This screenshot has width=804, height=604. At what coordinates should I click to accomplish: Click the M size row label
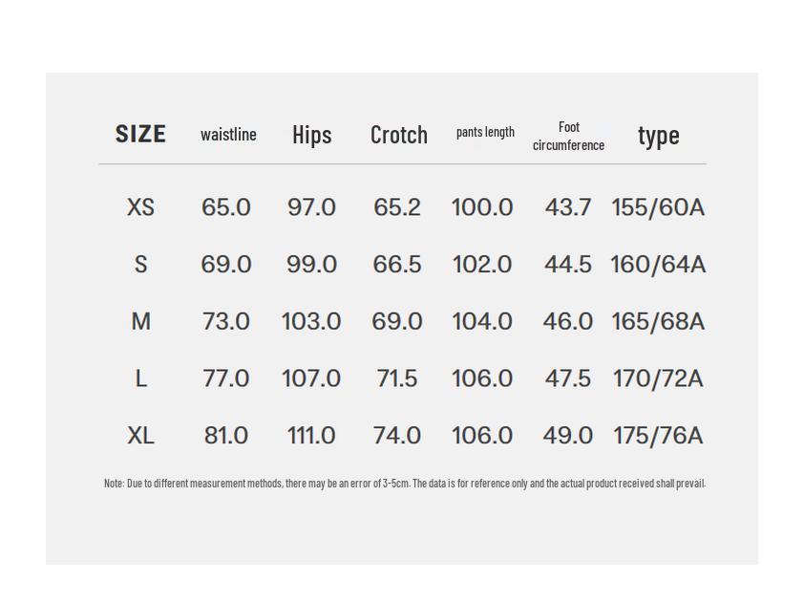(140, 322)
